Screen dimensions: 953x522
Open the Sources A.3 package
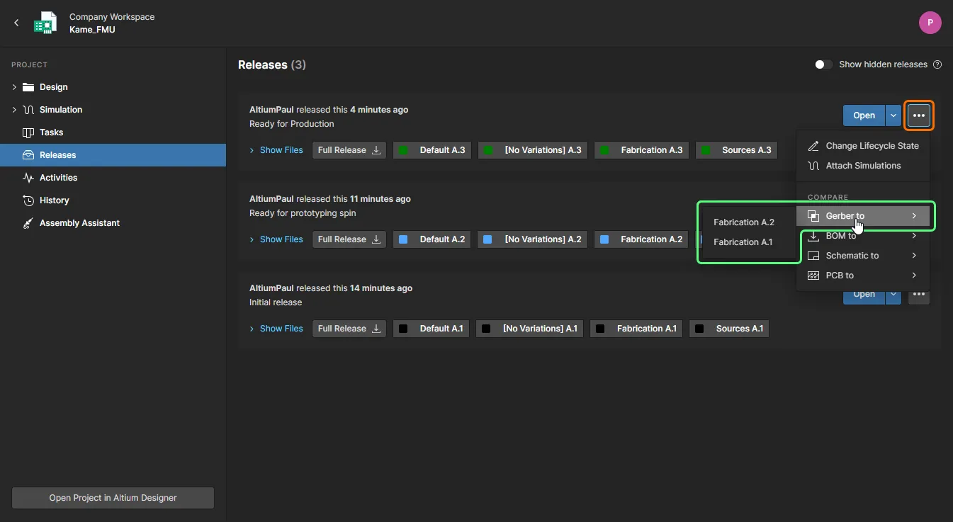(x=737, y=150)
